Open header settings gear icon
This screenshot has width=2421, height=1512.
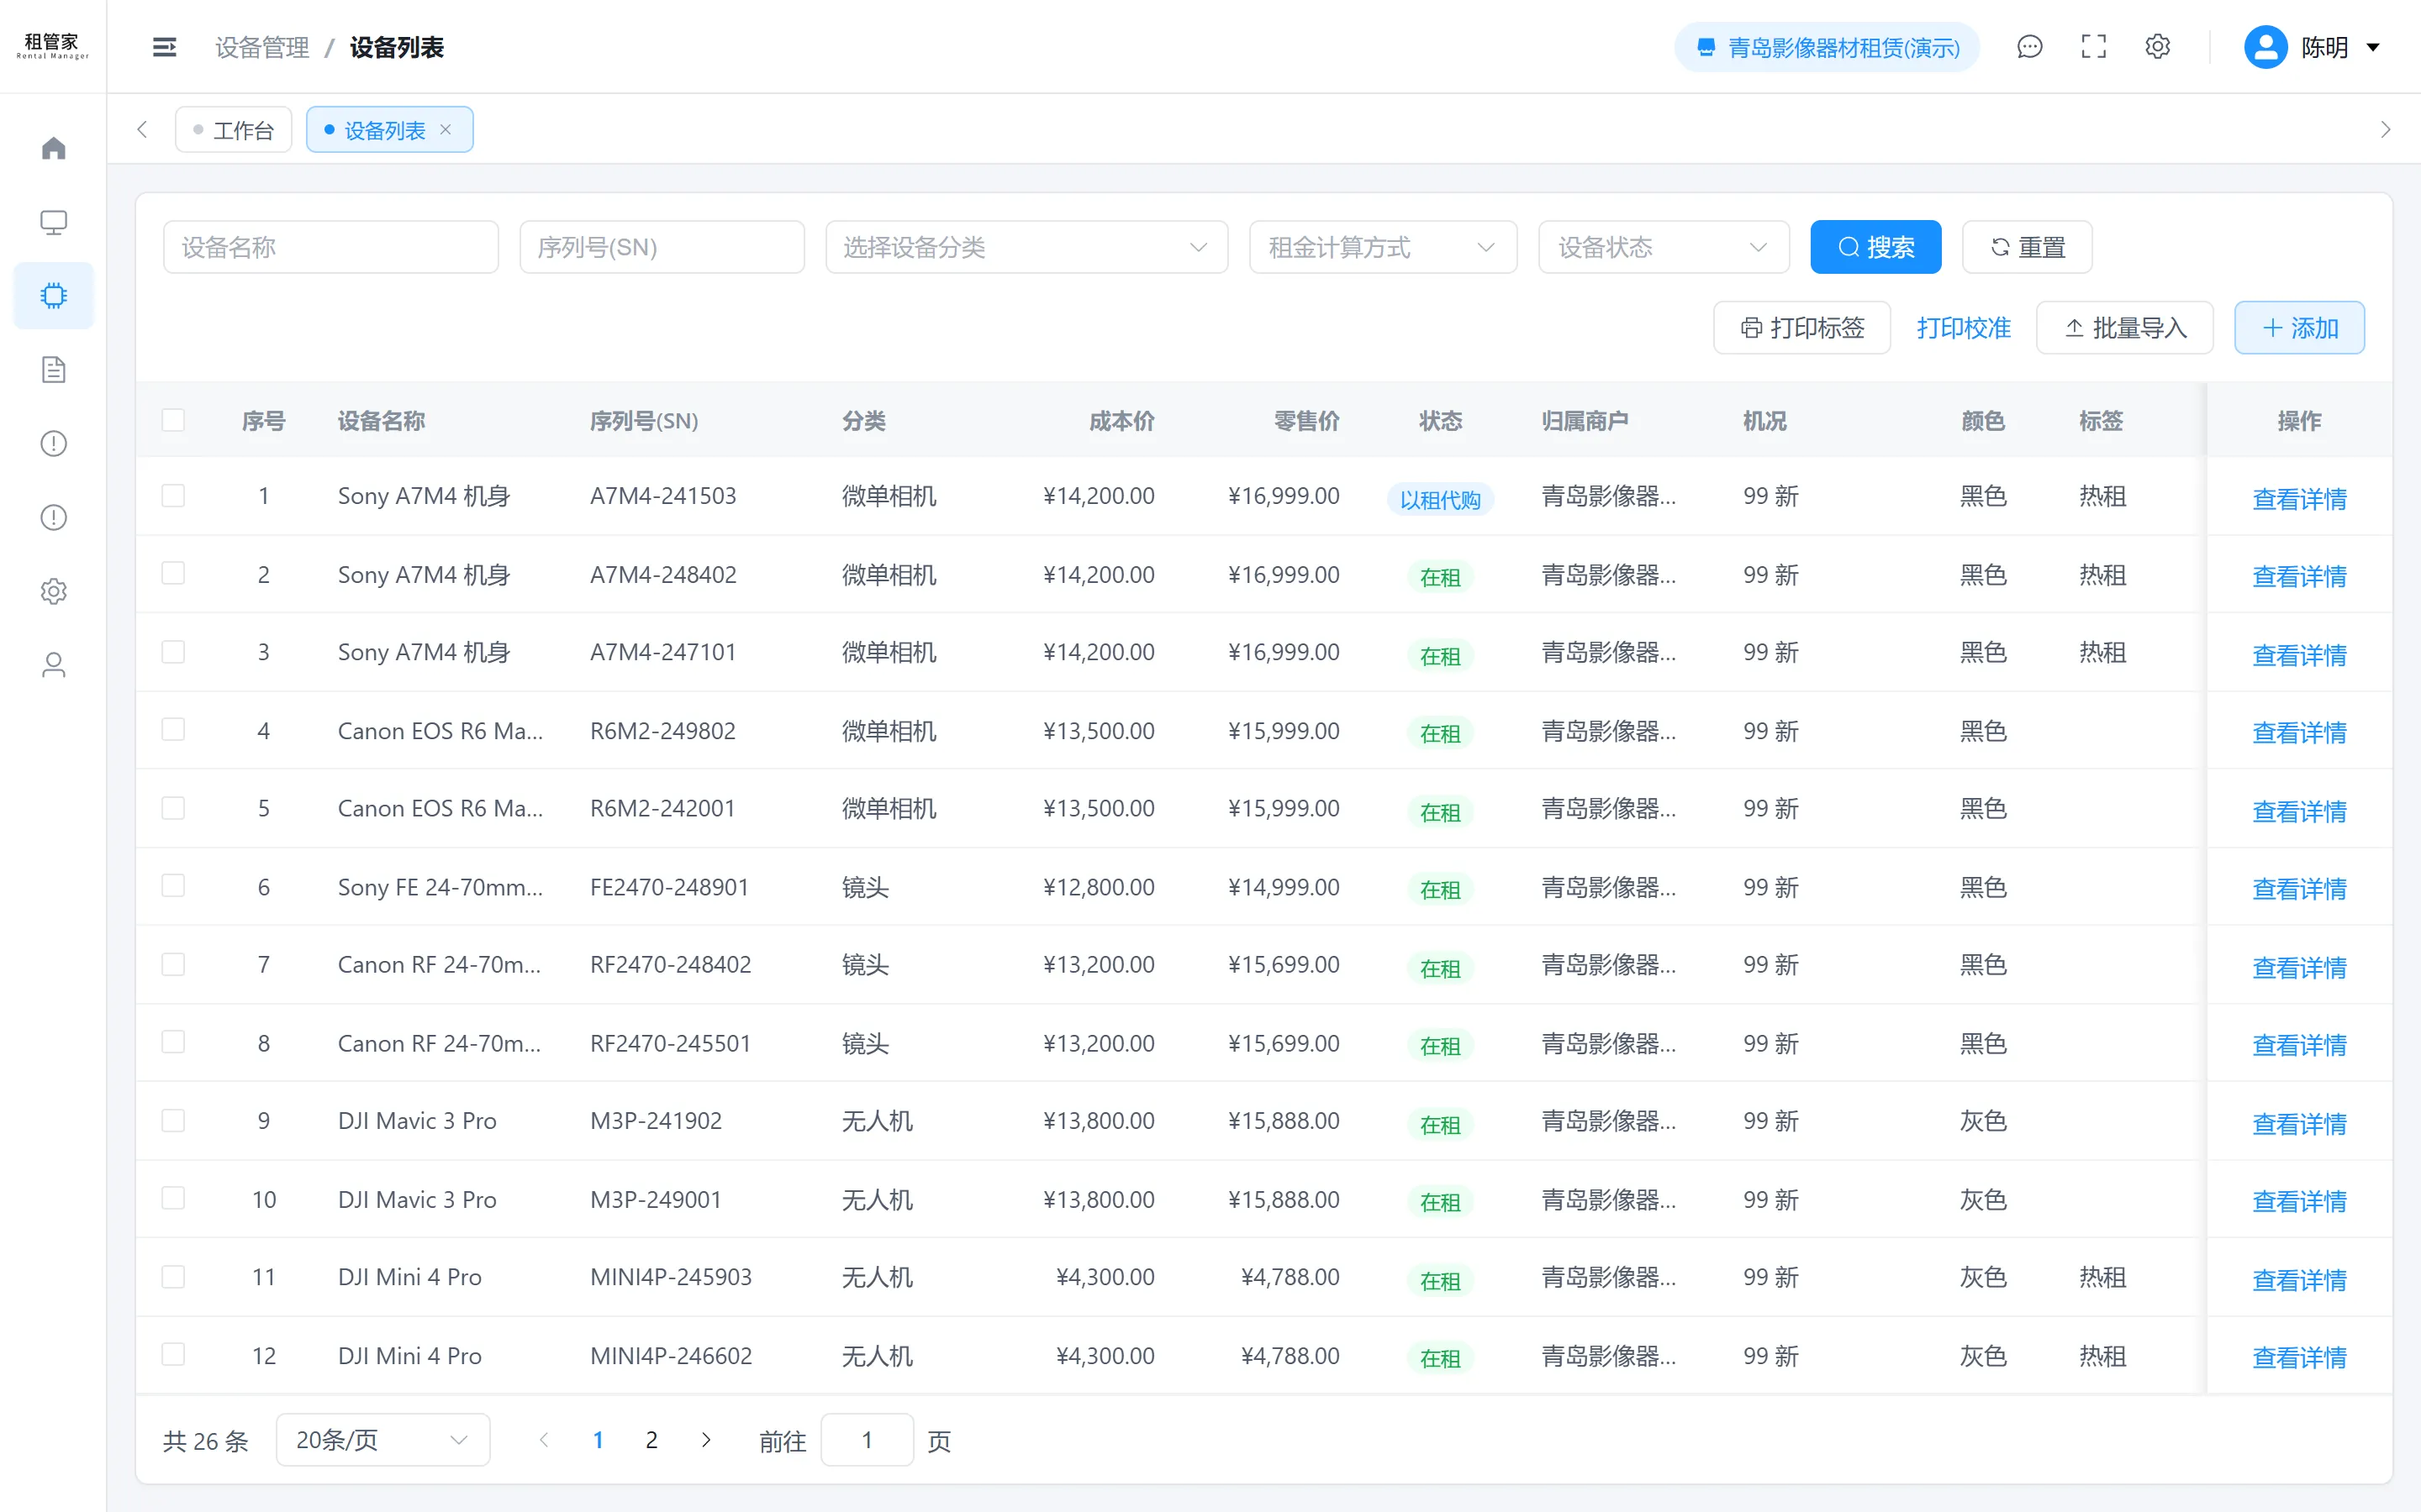[2158, 47]
